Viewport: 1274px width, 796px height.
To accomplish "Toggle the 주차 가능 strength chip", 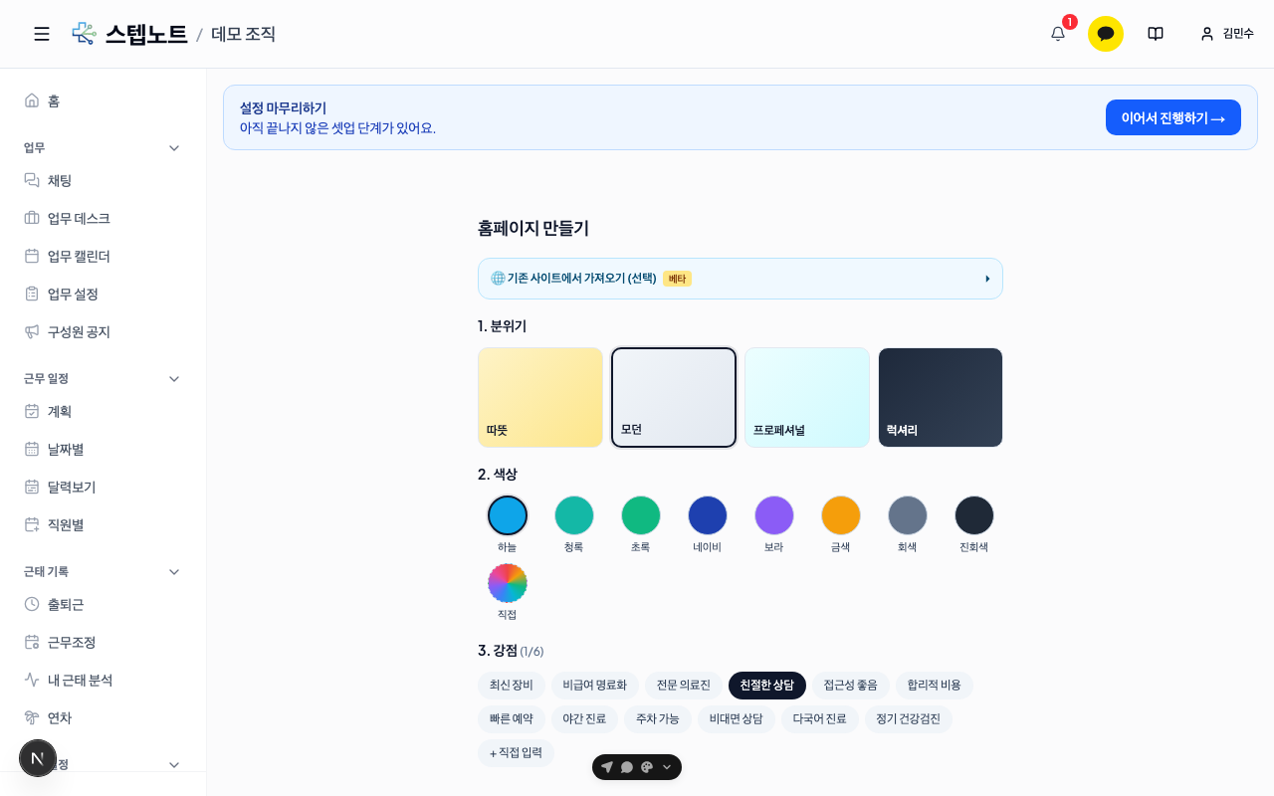I will click(x=658, y=719).
